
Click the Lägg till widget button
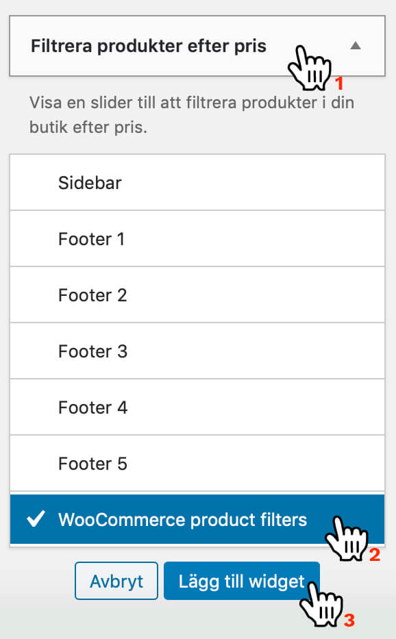(x=241, y=581)
